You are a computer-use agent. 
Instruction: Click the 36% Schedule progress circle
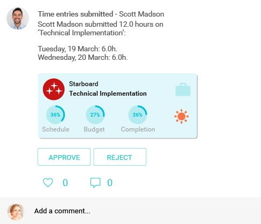pos(55,114)
